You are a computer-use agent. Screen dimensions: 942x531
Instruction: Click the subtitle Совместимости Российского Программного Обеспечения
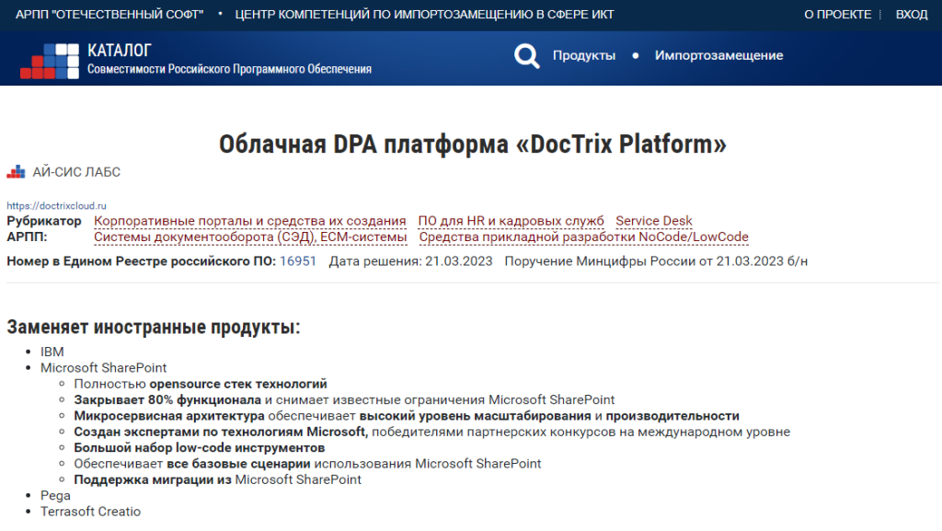click(x=229, y=69)
